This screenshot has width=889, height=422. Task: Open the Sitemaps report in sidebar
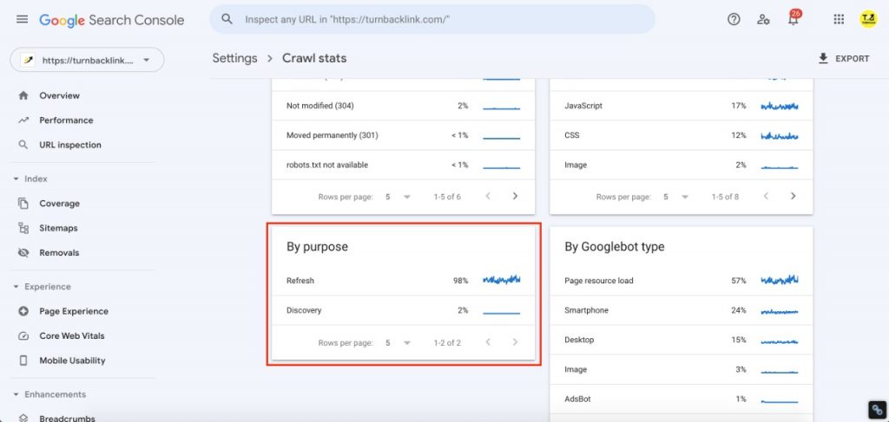58,228
